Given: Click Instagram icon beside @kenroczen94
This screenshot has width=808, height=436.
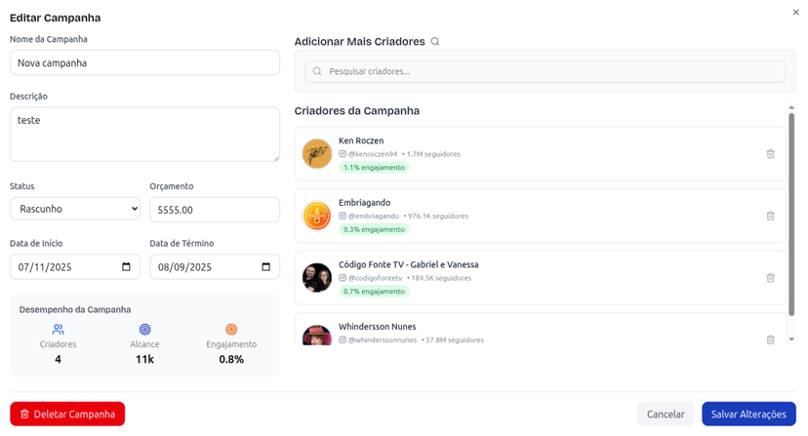Looking at the screenshot, I should (x=343, y=154).
